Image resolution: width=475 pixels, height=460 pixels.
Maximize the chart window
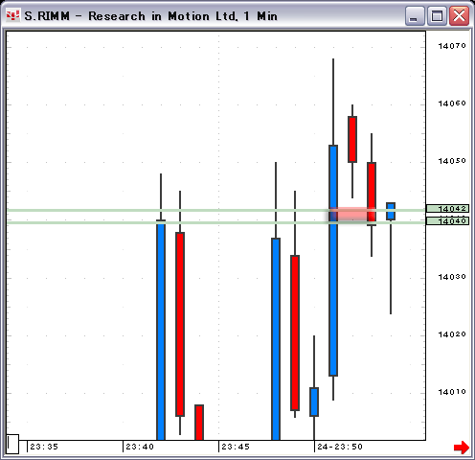[437, 15]
